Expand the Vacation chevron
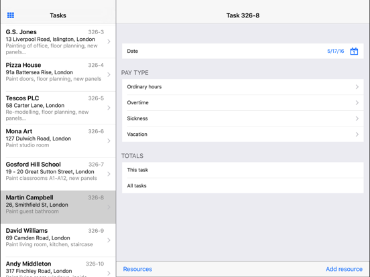 [x=357, y=134]
